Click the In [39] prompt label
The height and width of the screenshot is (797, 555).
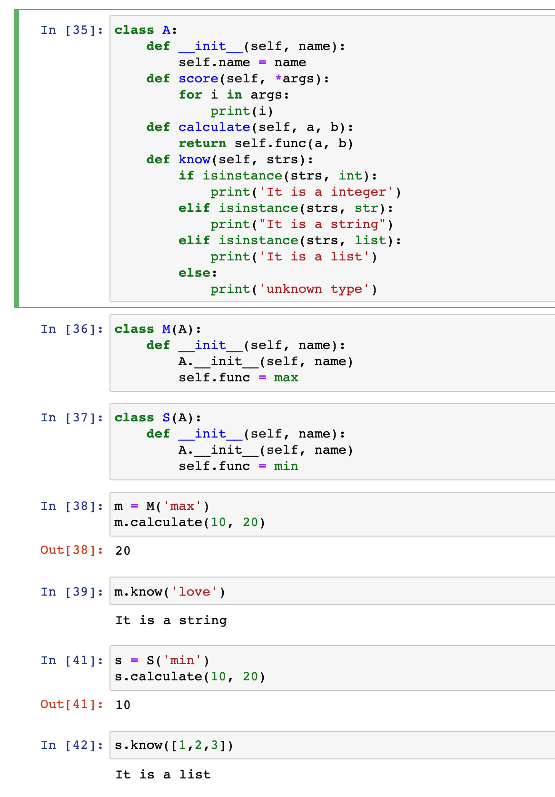[72, 592]
